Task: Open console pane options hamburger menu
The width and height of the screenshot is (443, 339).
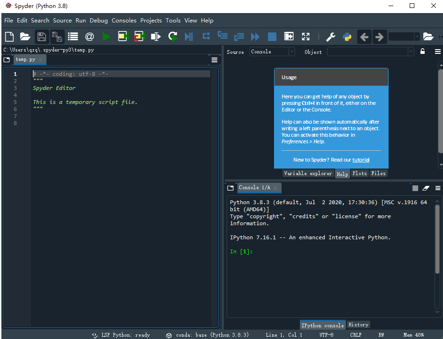Action: point(438,188)
